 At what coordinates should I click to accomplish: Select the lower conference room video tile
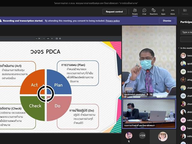pyautogui.click(x=149, y=113)
